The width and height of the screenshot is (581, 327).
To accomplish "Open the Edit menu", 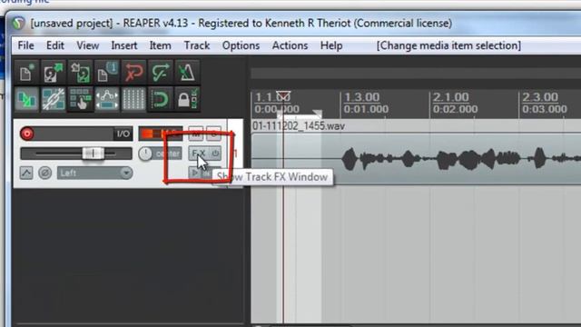I will point(55,45).
